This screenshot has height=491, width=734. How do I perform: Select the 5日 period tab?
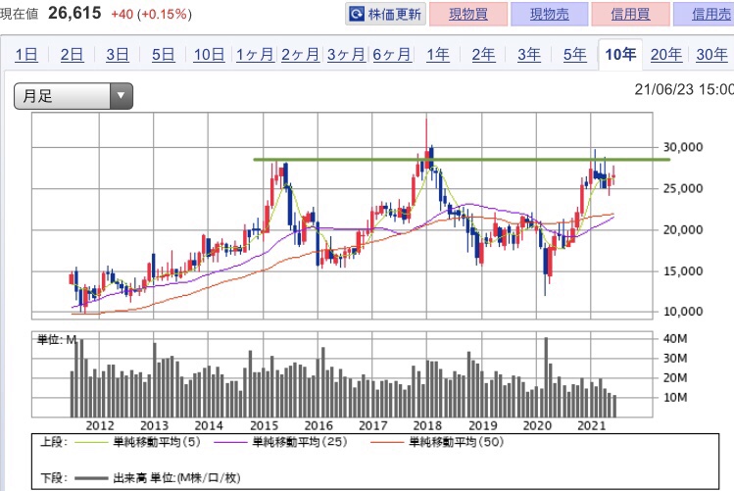pyautogui.click(x=163, y=55)
